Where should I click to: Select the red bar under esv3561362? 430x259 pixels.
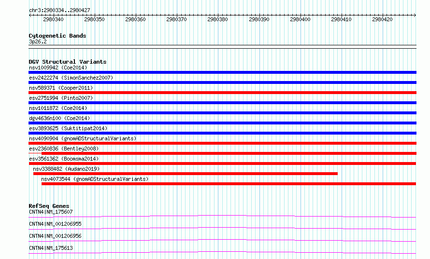coord(222,164)
